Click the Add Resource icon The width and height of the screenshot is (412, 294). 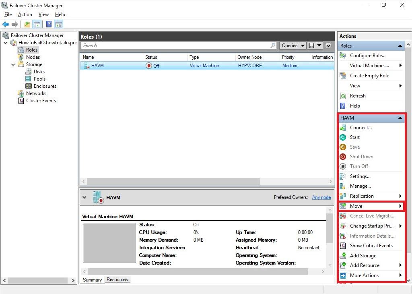pos(343,265)
